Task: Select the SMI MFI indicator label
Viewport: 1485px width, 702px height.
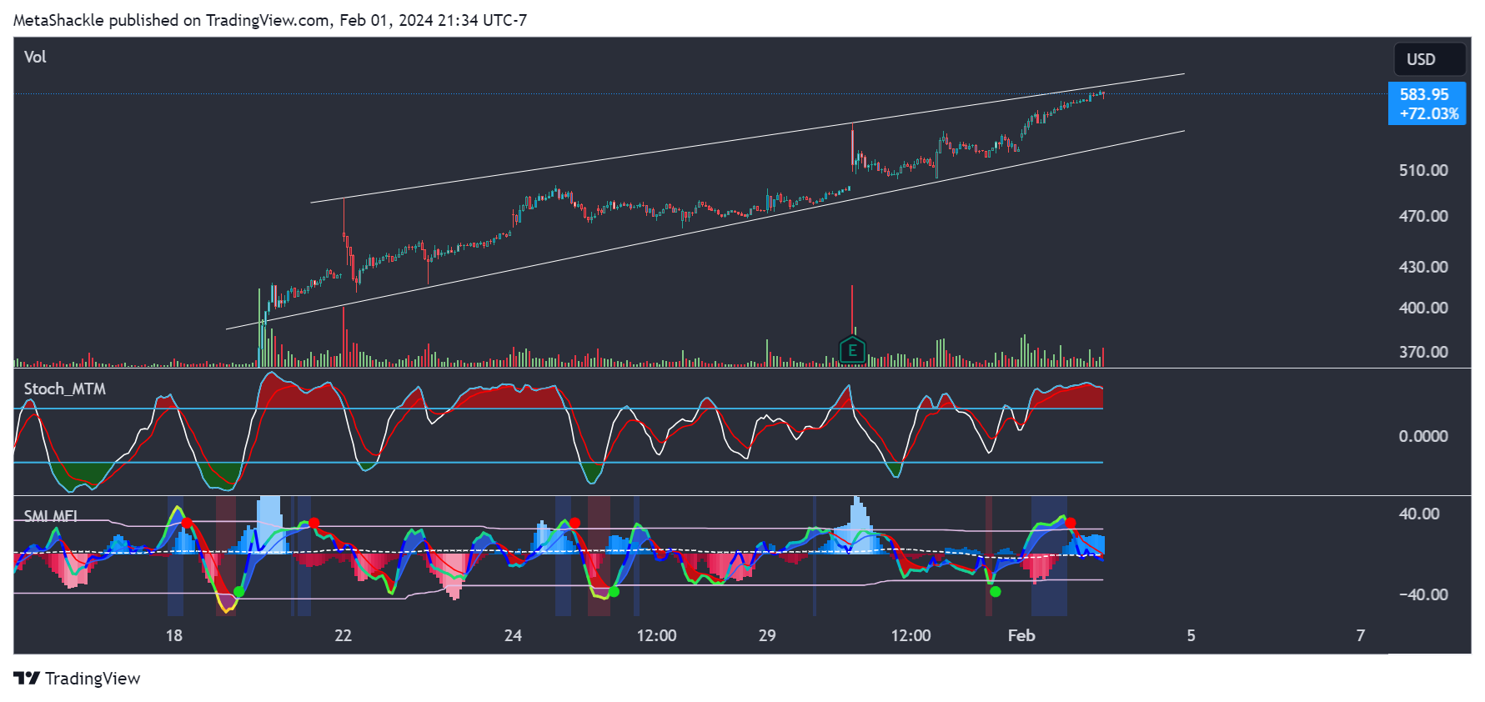Action: [x=51, y=516]
